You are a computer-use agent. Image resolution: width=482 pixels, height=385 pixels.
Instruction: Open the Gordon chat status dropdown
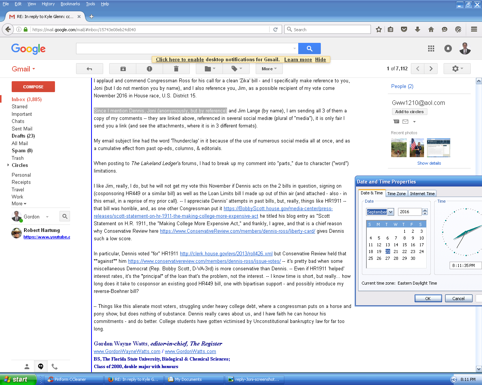point(47,217)
